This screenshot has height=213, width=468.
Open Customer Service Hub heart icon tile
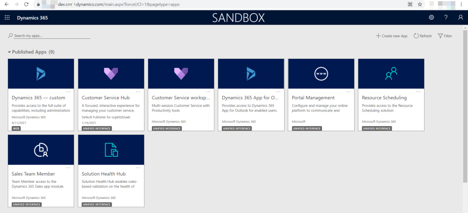click(x=111, y=74)
